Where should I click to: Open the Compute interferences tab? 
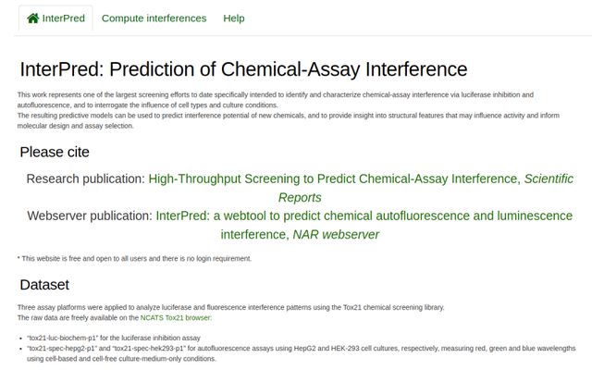tap(154, 18)
